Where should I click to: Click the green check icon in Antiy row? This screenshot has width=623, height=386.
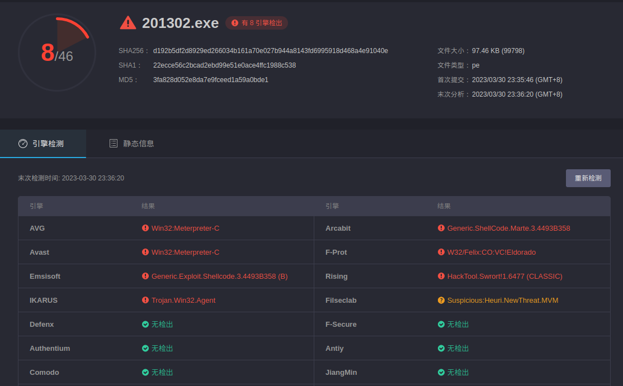[441, 349]
